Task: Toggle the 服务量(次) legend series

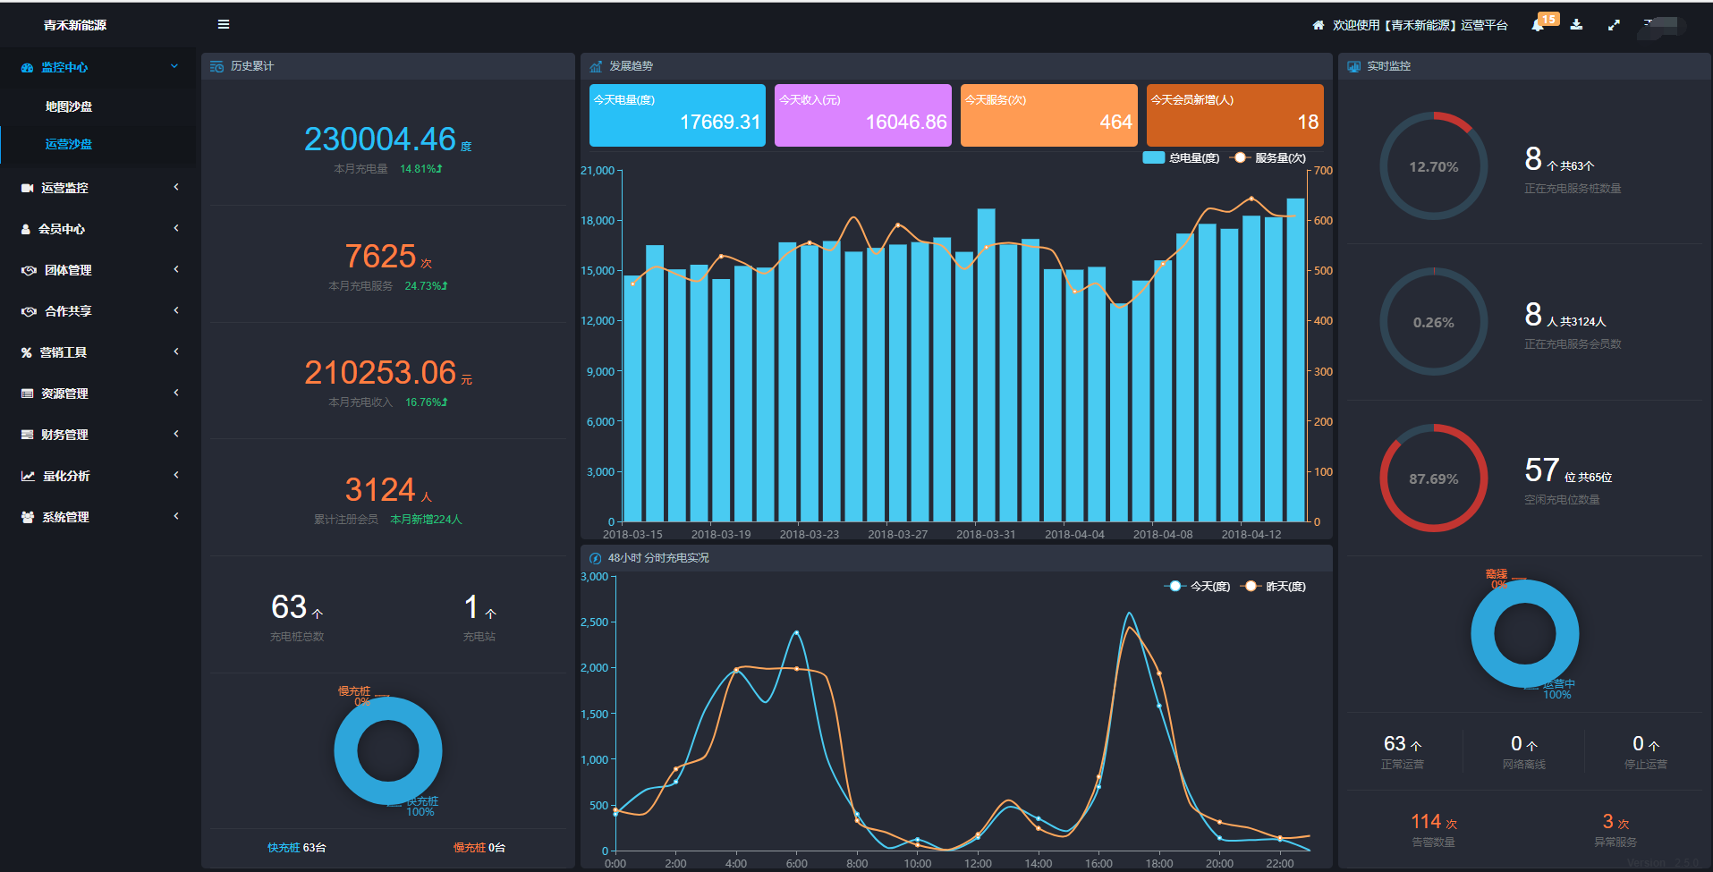Action: click(x=1268, y=158)
